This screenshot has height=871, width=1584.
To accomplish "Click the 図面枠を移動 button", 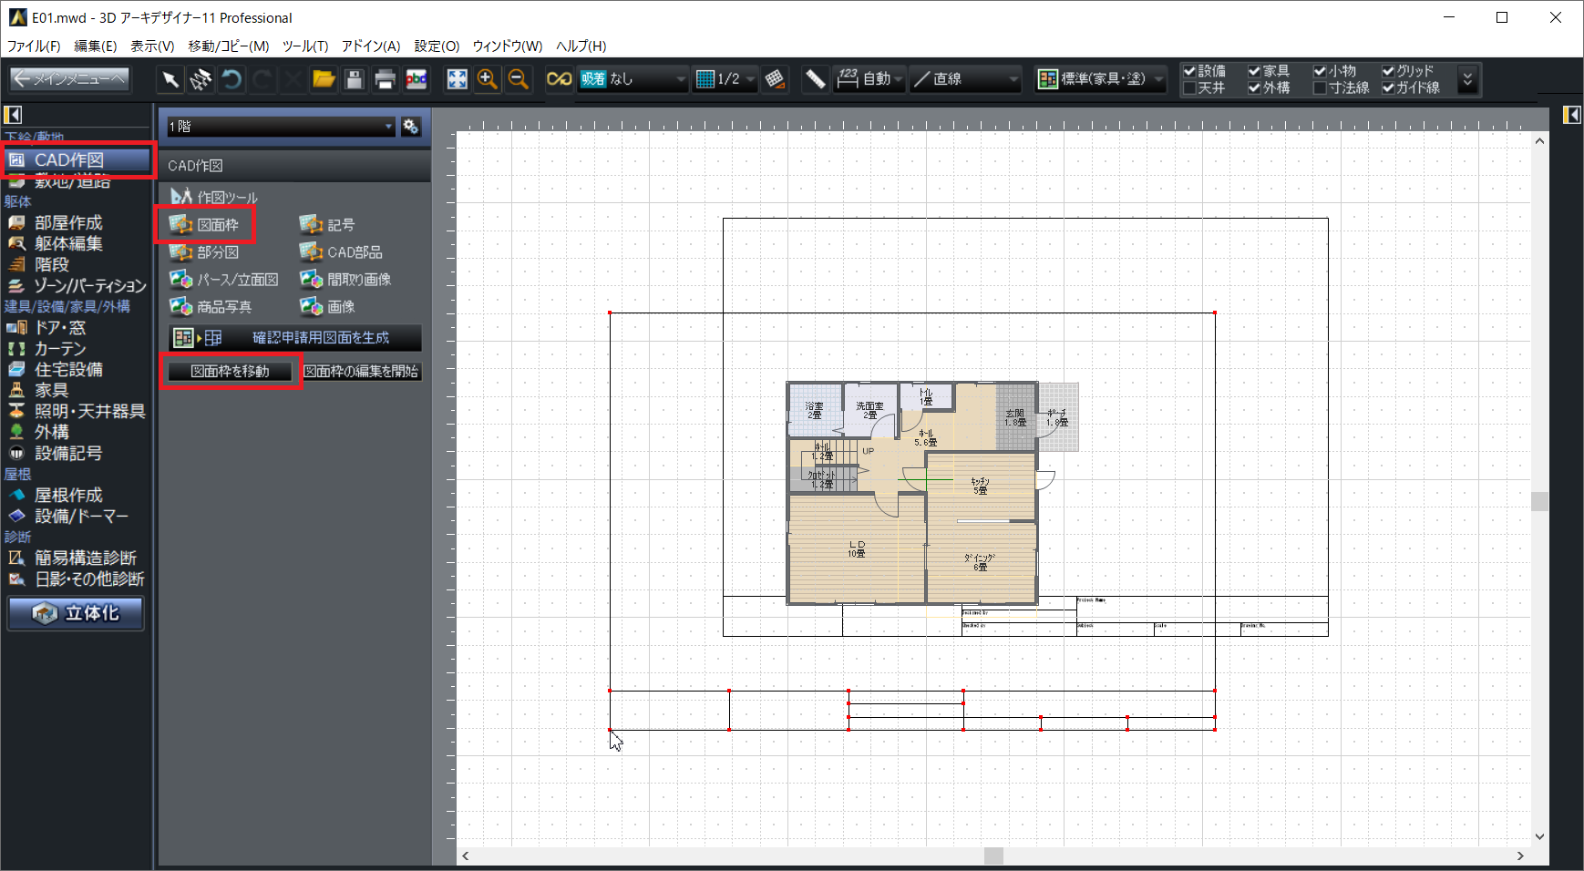I will coord(230,372).
